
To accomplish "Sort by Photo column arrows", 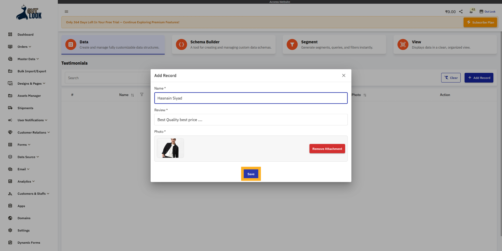I will pyautogui.click(x=365, y=95).
